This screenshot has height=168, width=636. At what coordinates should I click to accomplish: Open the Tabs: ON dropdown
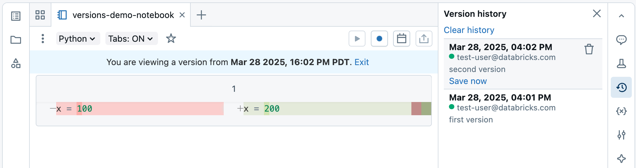point(132,39)
